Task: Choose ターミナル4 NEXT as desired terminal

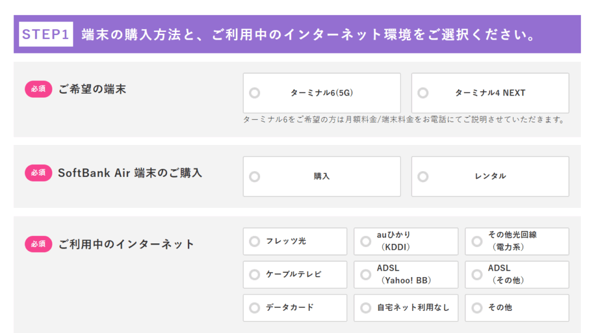Action: pos(423,93)
